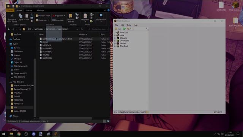
Task: Select the ICON0 file row
Action: [74, 42]
